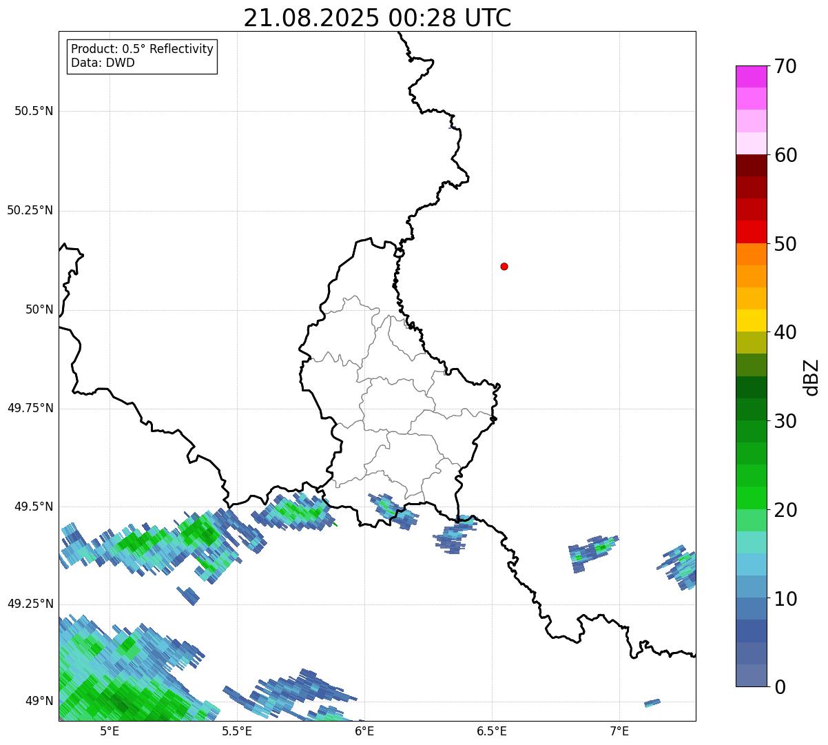The width and height of the screenshot is (828, 745).
Task: Click the 5.5°E longitude tick label
Action: [237, 731]
